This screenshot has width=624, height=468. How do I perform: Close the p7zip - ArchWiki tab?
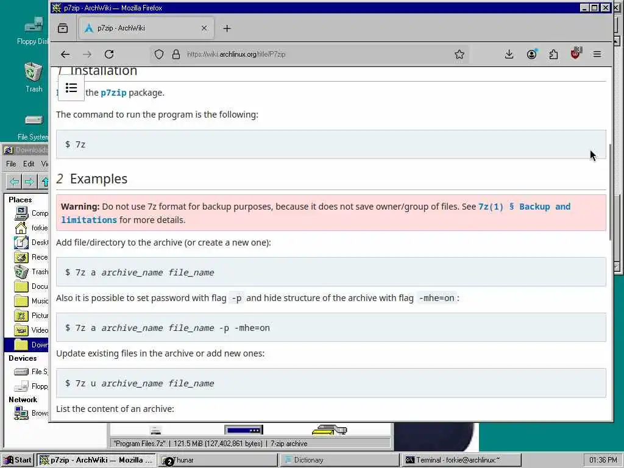pos(204,28)
